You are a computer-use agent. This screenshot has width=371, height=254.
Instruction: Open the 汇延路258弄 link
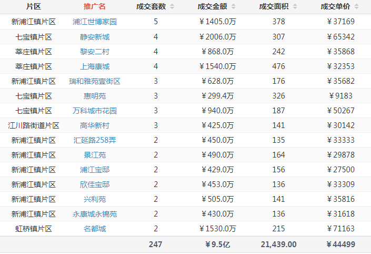point(95,140)
